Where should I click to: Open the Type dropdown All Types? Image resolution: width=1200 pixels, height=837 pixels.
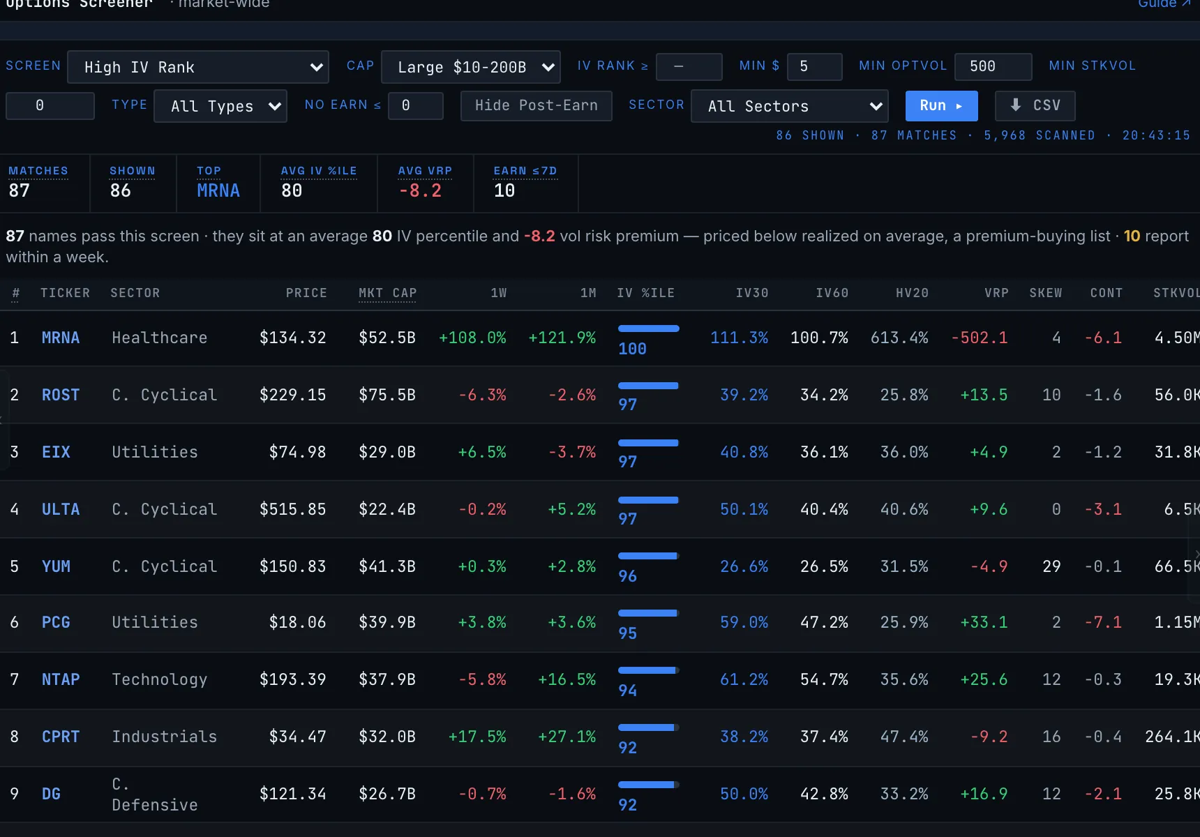[220, 106]
